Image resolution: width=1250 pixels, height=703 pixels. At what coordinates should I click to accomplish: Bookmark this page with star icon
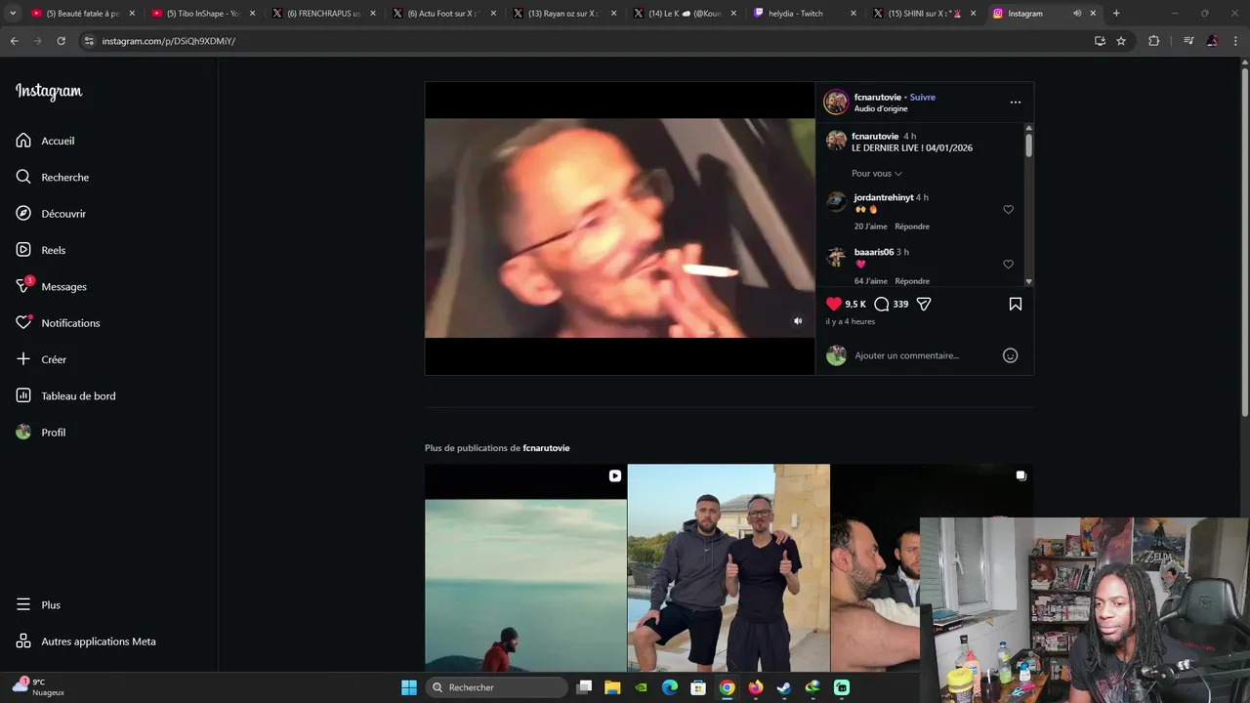point(1121,41)
